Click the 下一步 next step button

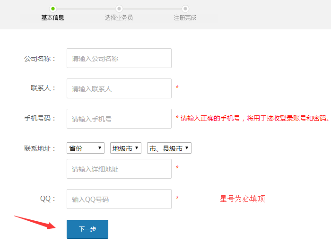[x=87, y=229]
